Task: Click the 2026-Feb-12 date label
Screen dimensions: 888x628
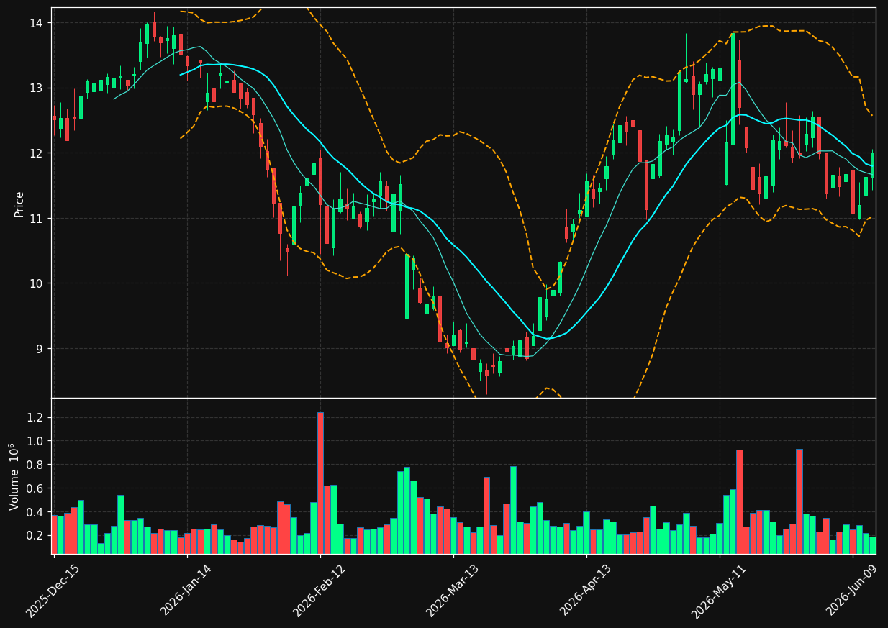Action: [320, 591]
